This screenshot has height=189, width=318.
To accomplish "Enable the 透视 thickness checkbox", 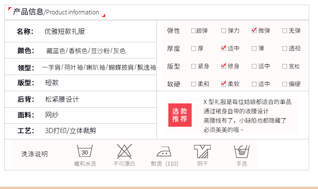I will (x=285, y=48).
